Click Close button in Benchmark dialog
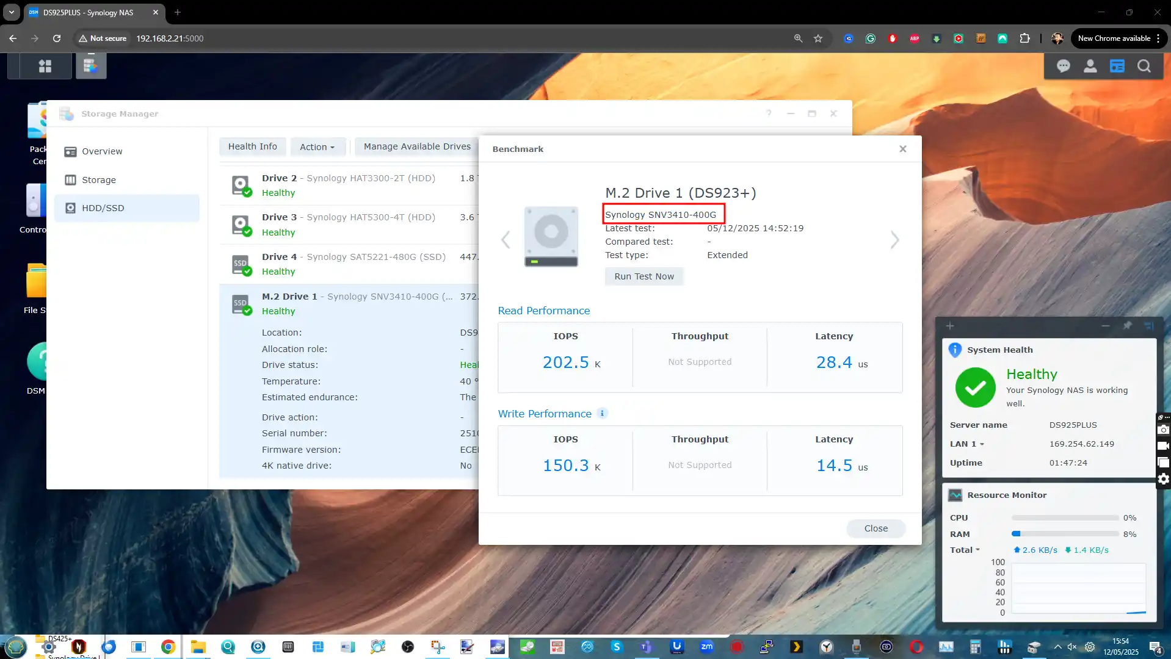This screenshot has width=1171, height=659. (876, 528)
